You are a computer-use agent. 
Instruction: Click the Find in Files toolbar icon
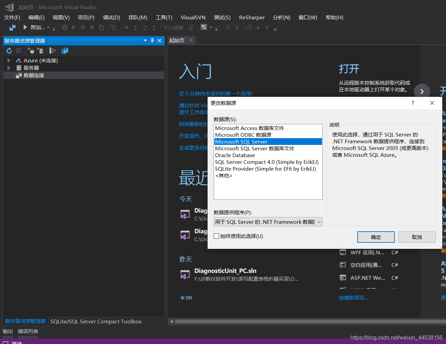point(249,27)
